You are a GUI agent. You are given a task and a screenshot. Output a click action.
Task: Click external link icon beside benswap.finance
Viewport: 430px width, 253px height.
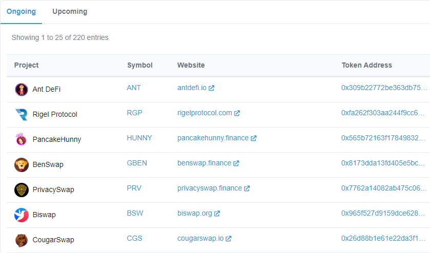pyautogui.click(x=236, y=163)
